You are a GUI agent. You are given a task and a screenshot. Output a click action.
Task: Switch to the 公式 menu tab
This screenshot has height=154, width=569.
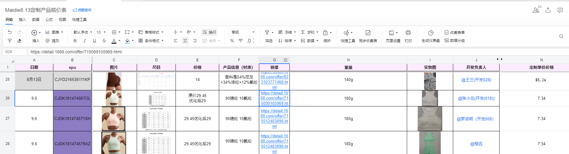point(49,20)
